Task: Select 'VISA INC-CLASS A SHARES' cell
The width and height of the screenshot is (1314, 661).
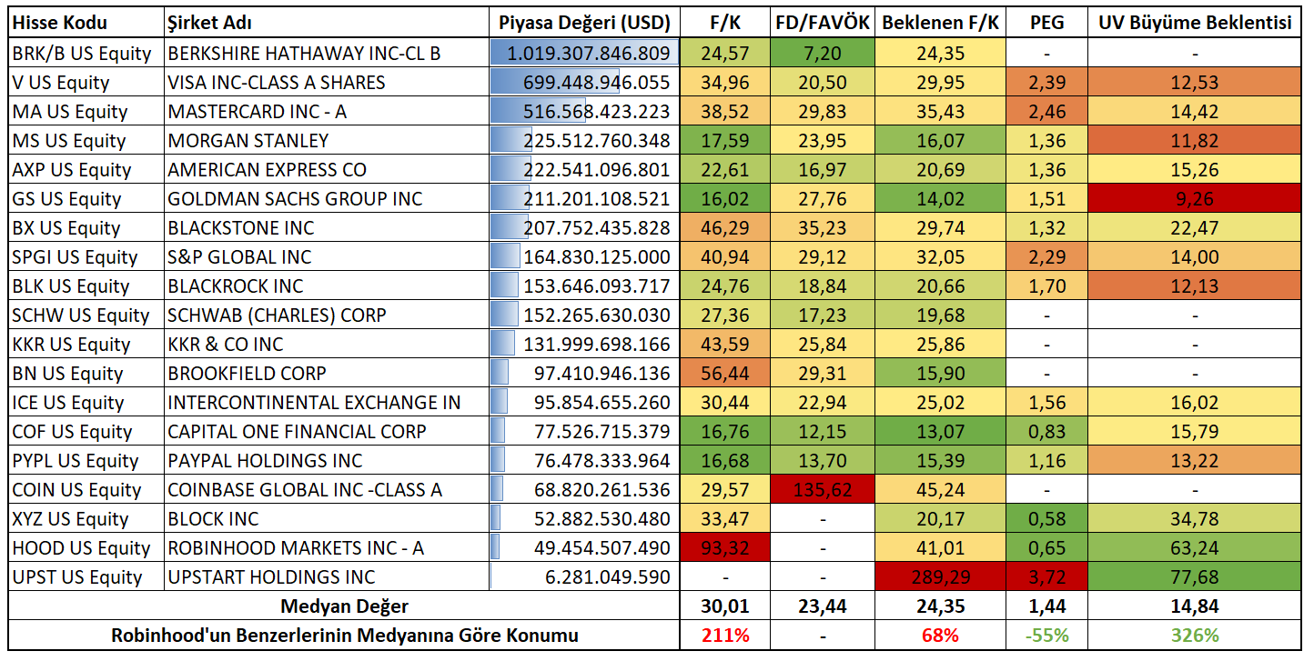Action: (x=327, y=82)
